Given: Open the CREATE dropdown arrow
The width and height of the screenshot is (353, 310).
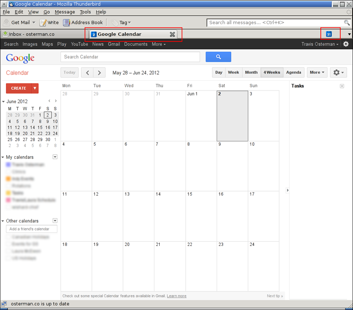Looking at the screenshot, I should pyautogui.click(x=35, y=88).
